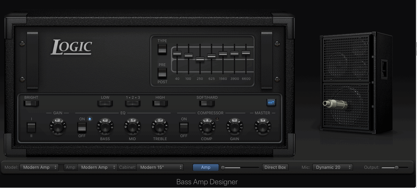Open the Model dropdown menu
This screenshot has height=188, width=417.
[39, 167]
